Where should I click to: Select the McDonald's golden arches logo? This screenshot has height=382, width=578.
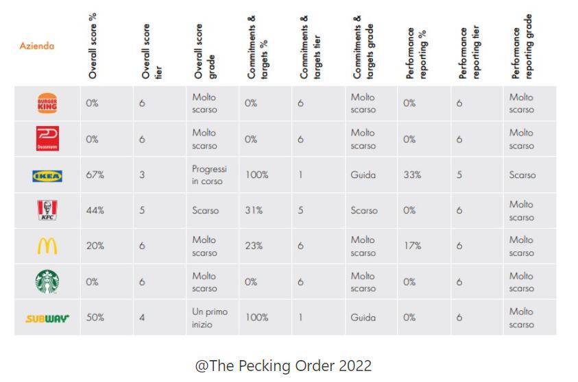(47, 246)
